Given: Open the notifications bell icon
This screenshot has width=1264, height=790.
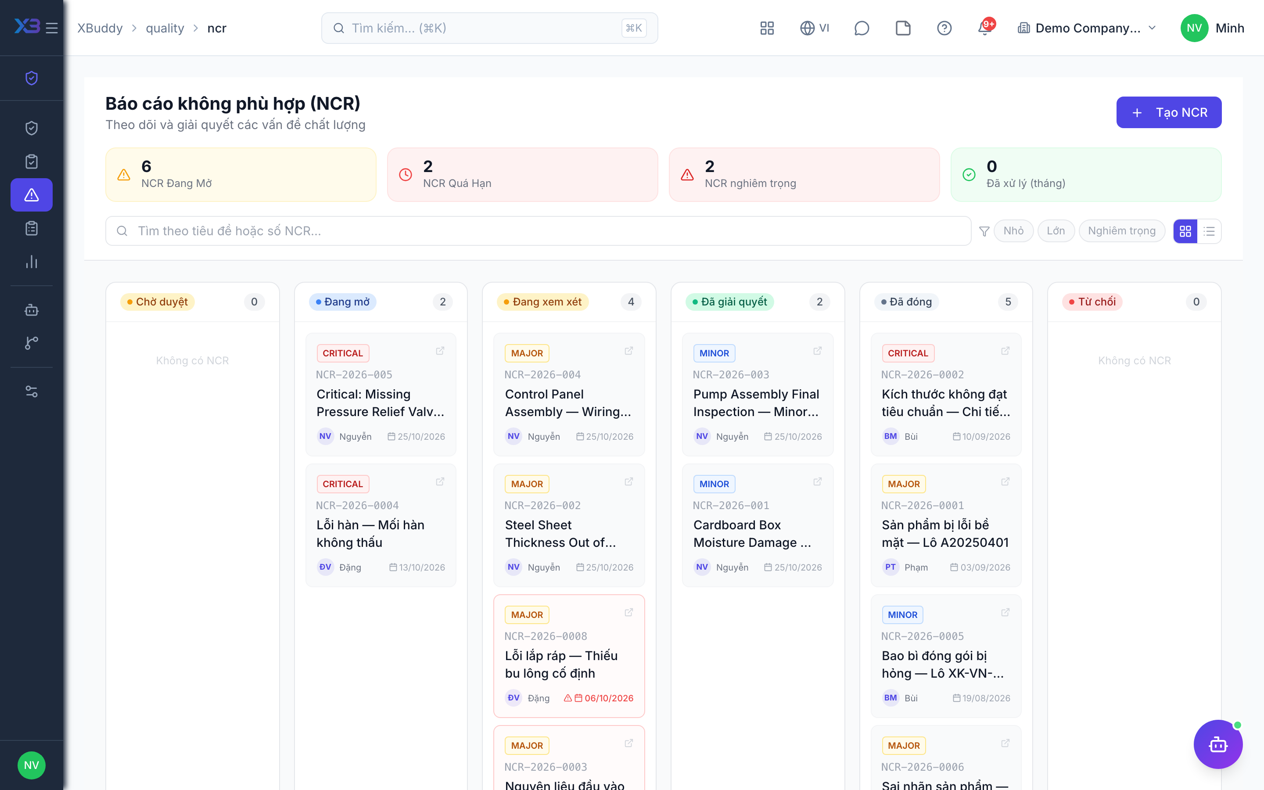Looking at the screenshot, I should [x=985, y=28].
